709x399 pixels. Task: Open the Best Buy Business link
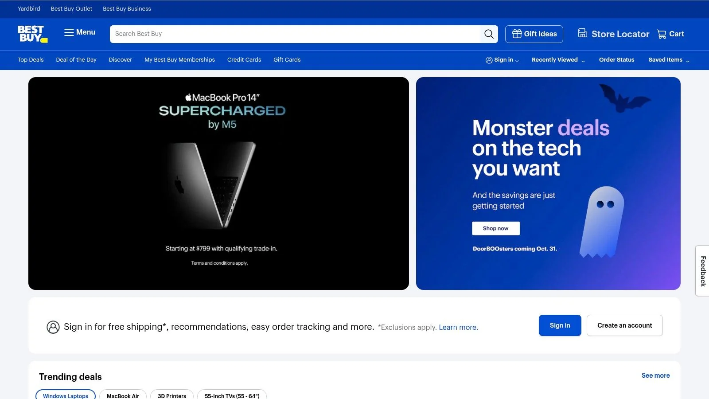coord(127,9)
